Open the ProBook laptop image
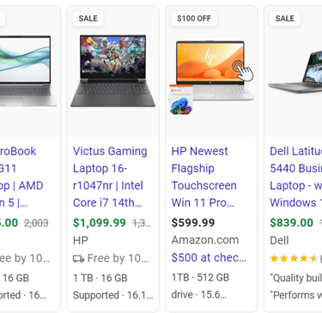 (28, 71)
